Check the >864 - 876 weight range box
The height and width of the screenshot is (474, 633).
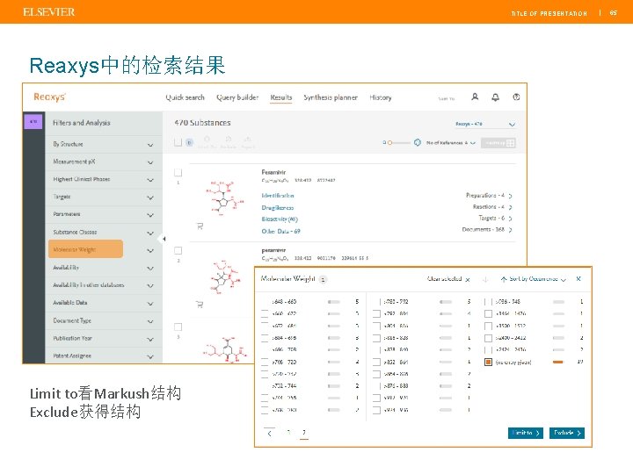click(376, 374)
